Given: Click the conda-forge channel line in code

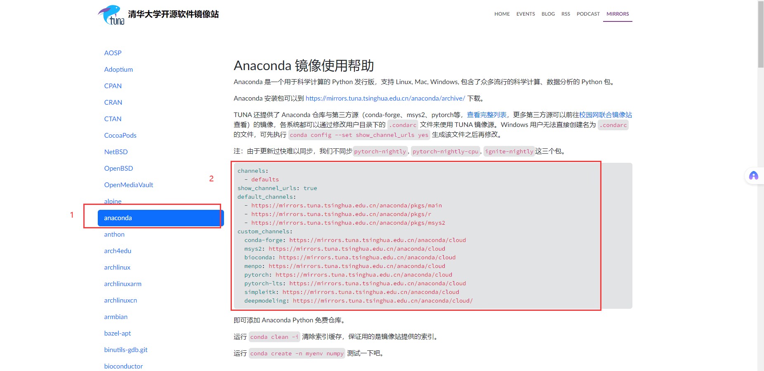Looking at the screenshot, I should 355,240.
